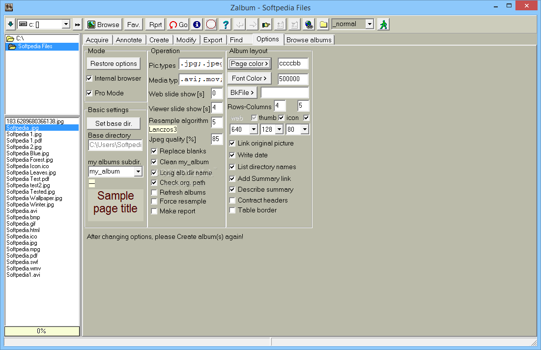Open the _normal style dropdown
541x350 pixels.
click(370, 24)
